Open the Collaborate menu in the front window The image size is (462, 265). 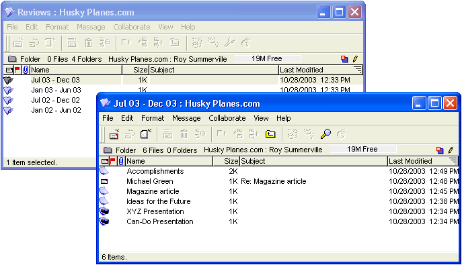coord(227,118)
